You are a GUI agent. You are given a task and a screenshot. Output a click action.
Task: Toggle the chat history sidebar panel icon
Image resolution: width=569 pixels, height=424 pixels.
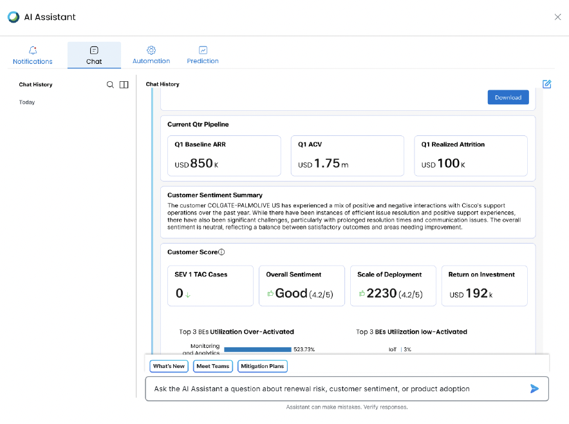coord(124,84)
